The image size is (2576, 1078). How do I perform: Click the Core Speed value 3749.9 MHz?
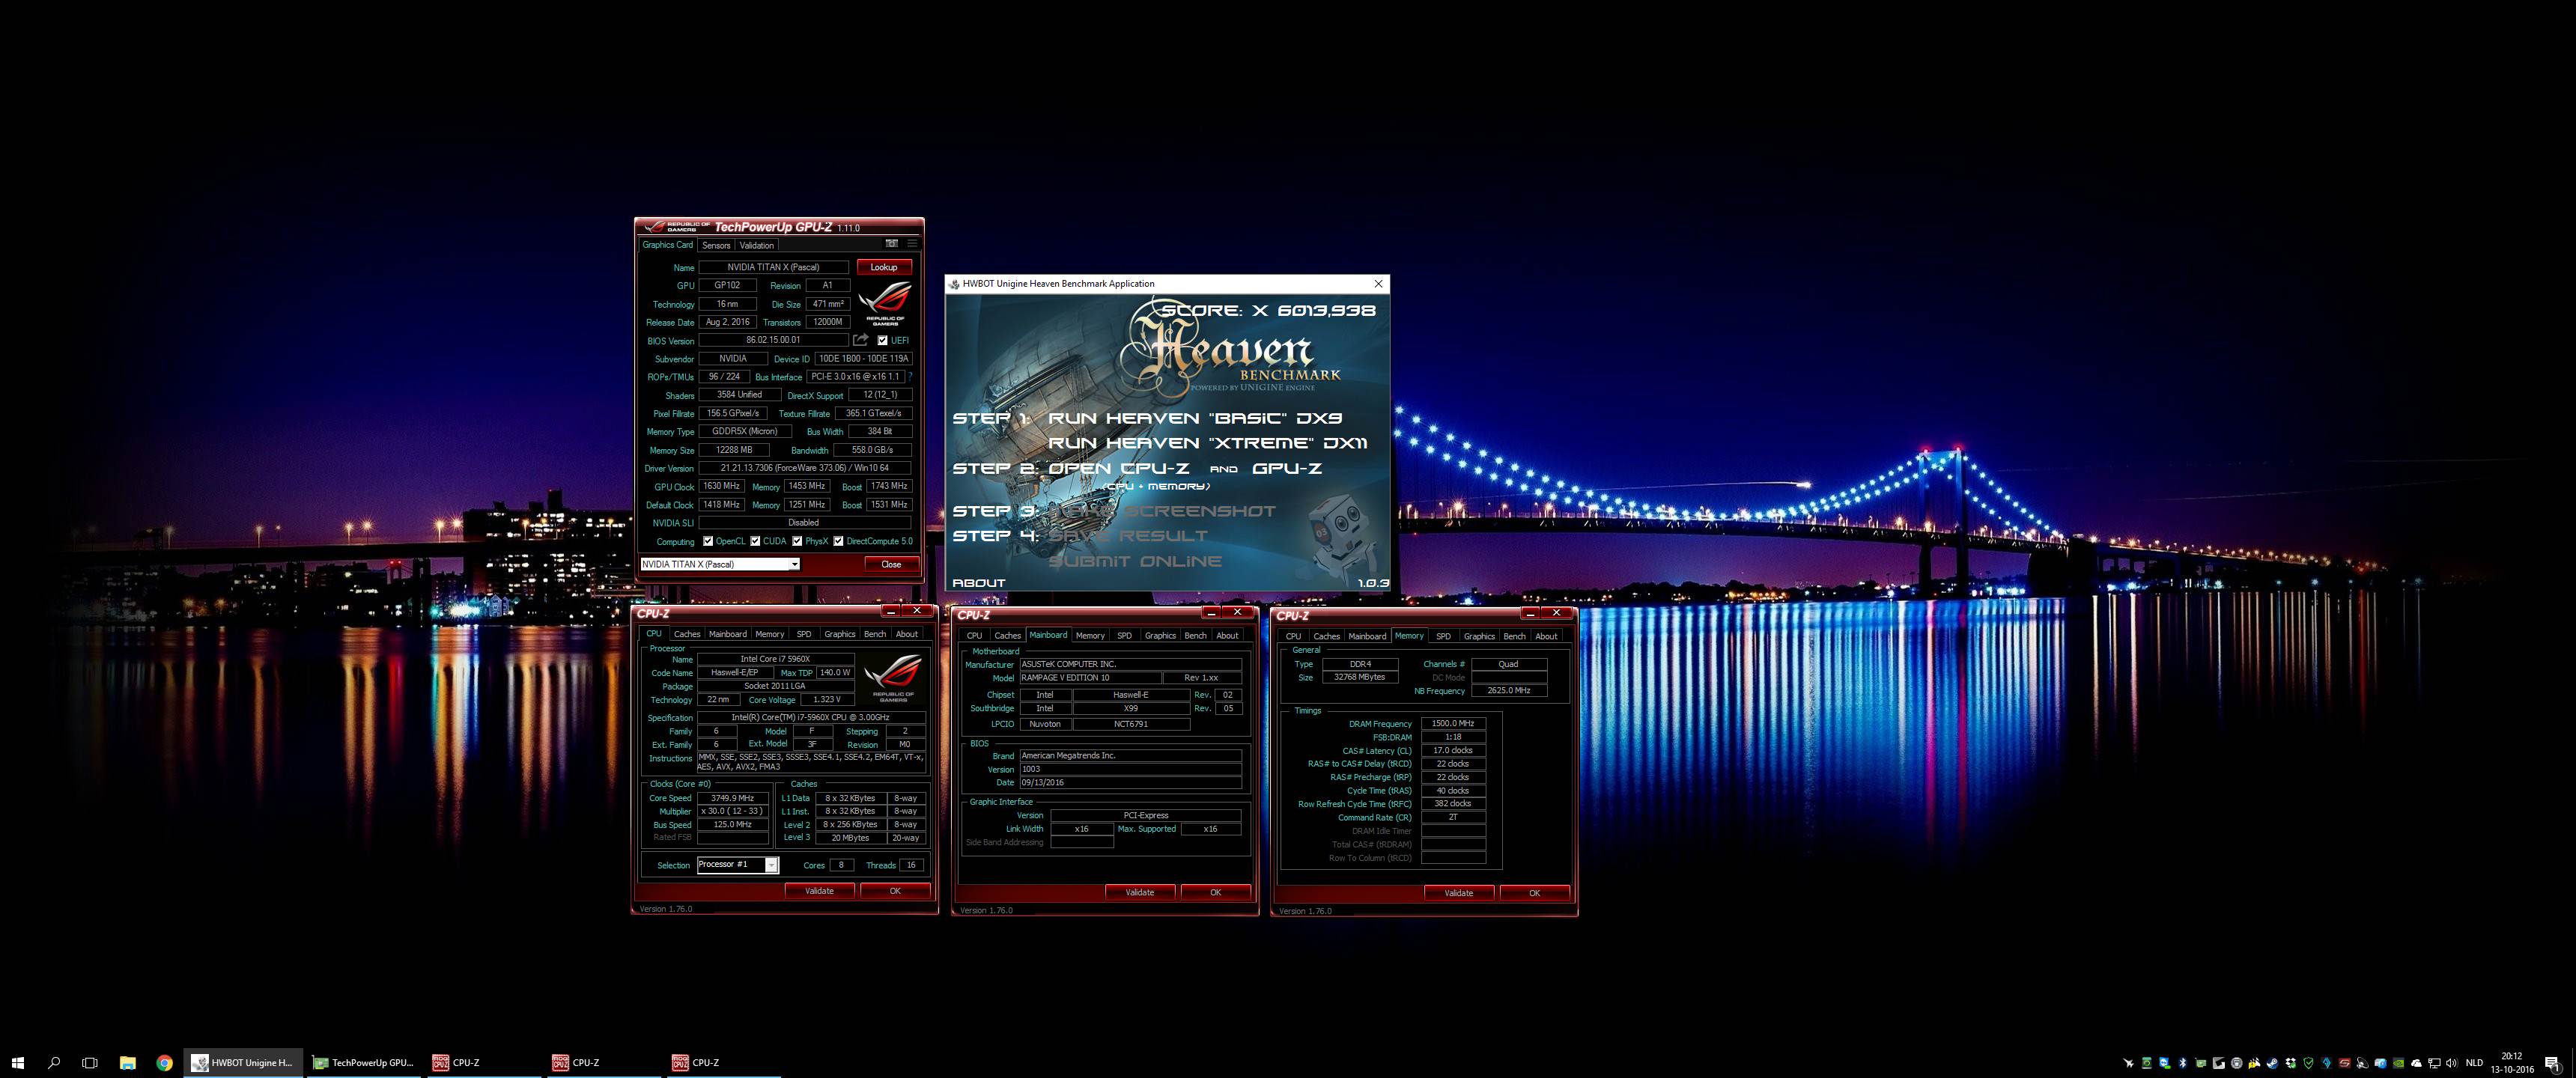[732, 798]
